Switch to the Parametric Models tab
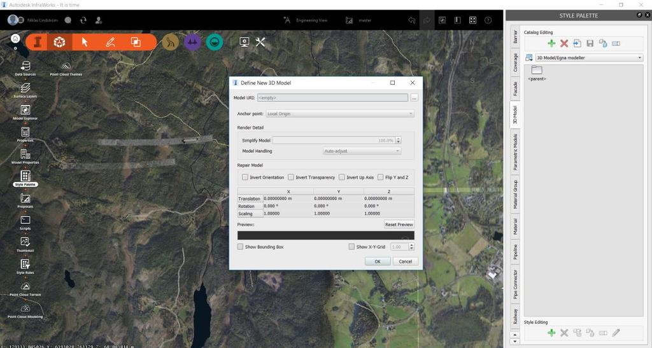This screenshot has width=652, height=348. [x=515, y=152]
